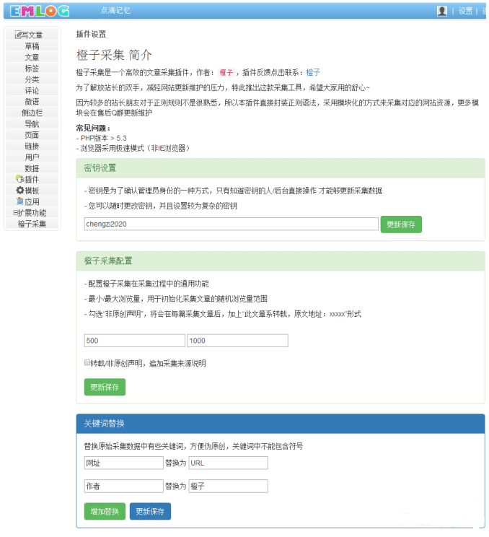The width and height of the screenshot is (489, 537).
Task: Enable the 转载/非原创声明 checkbox
Action: [87, 363]
